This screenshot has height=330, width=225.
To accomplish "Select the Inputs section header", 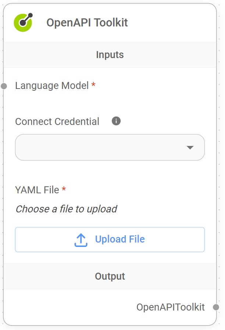I will (110, 54).
